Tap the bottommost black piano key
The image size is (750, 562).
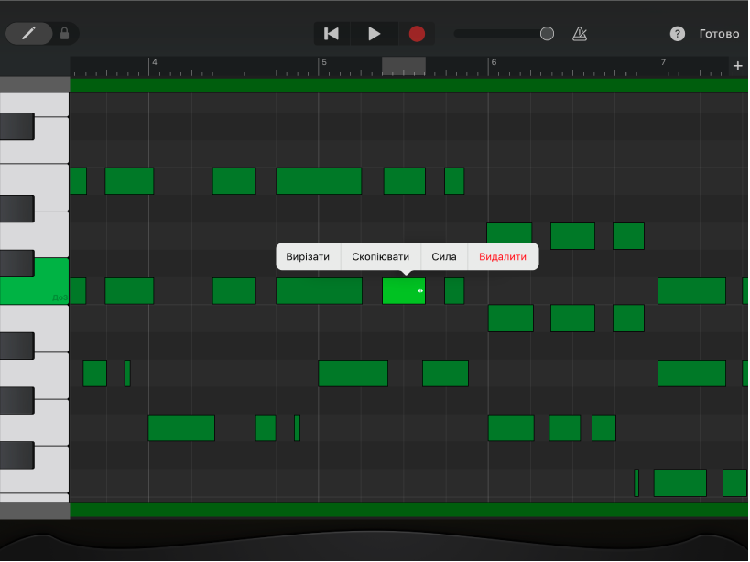[x=16, y=456]
